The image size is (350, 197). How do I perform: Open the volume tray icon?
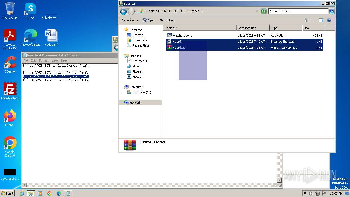(311, 193)
